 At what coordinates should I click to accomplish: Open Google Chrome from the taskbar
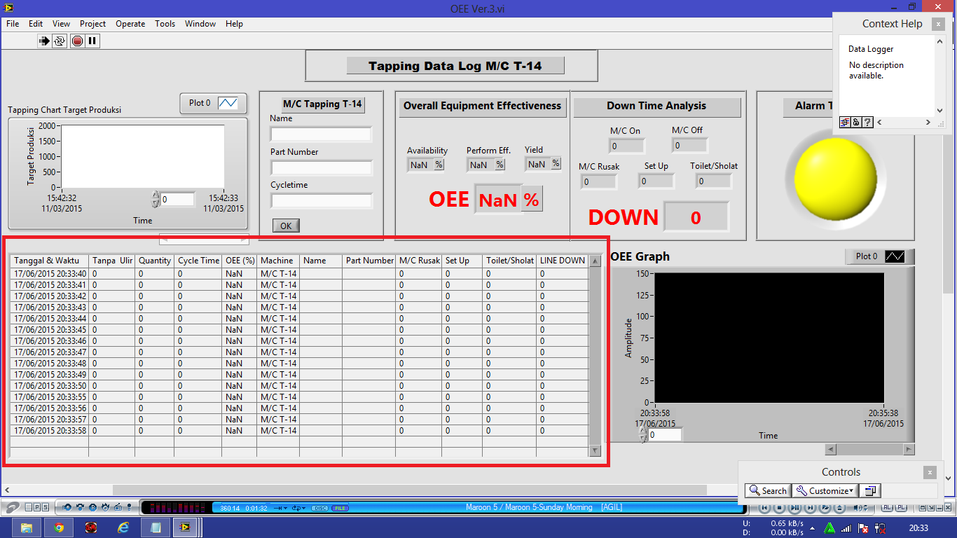coord(59,527)
